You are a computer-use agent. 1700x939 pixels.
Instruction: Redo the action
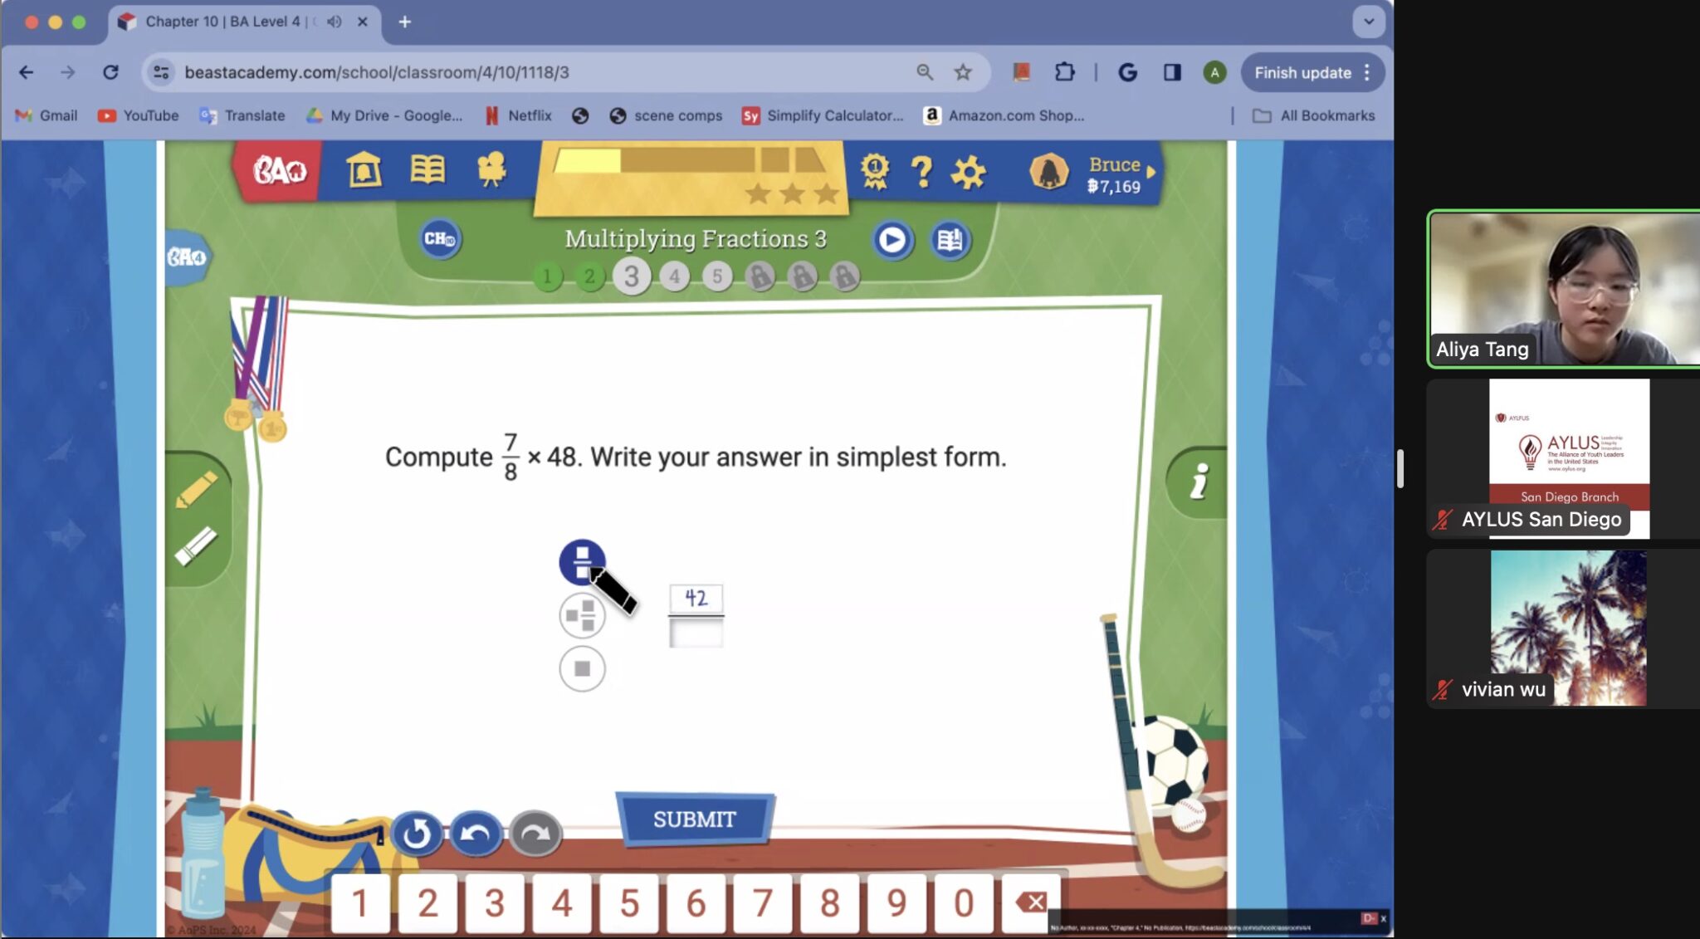(535, 834)
